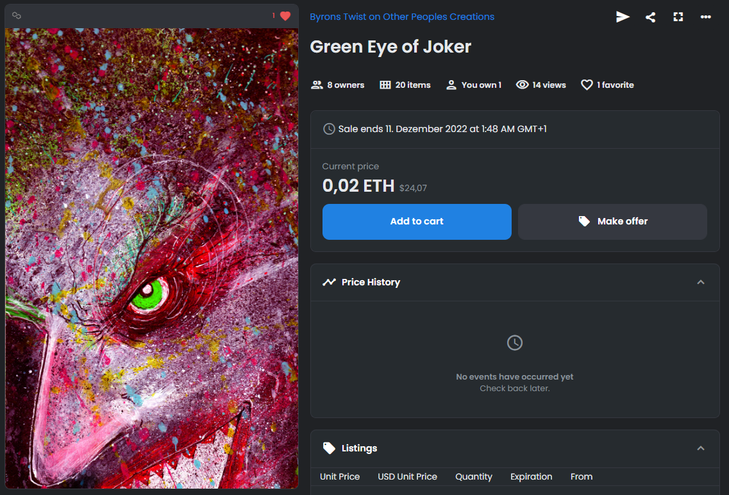Image resolution: width=729 pixels, height=495 pixels.
Task: Open Byrons Twist on Other Peoples Creations collection
Action: pos(402,17)
